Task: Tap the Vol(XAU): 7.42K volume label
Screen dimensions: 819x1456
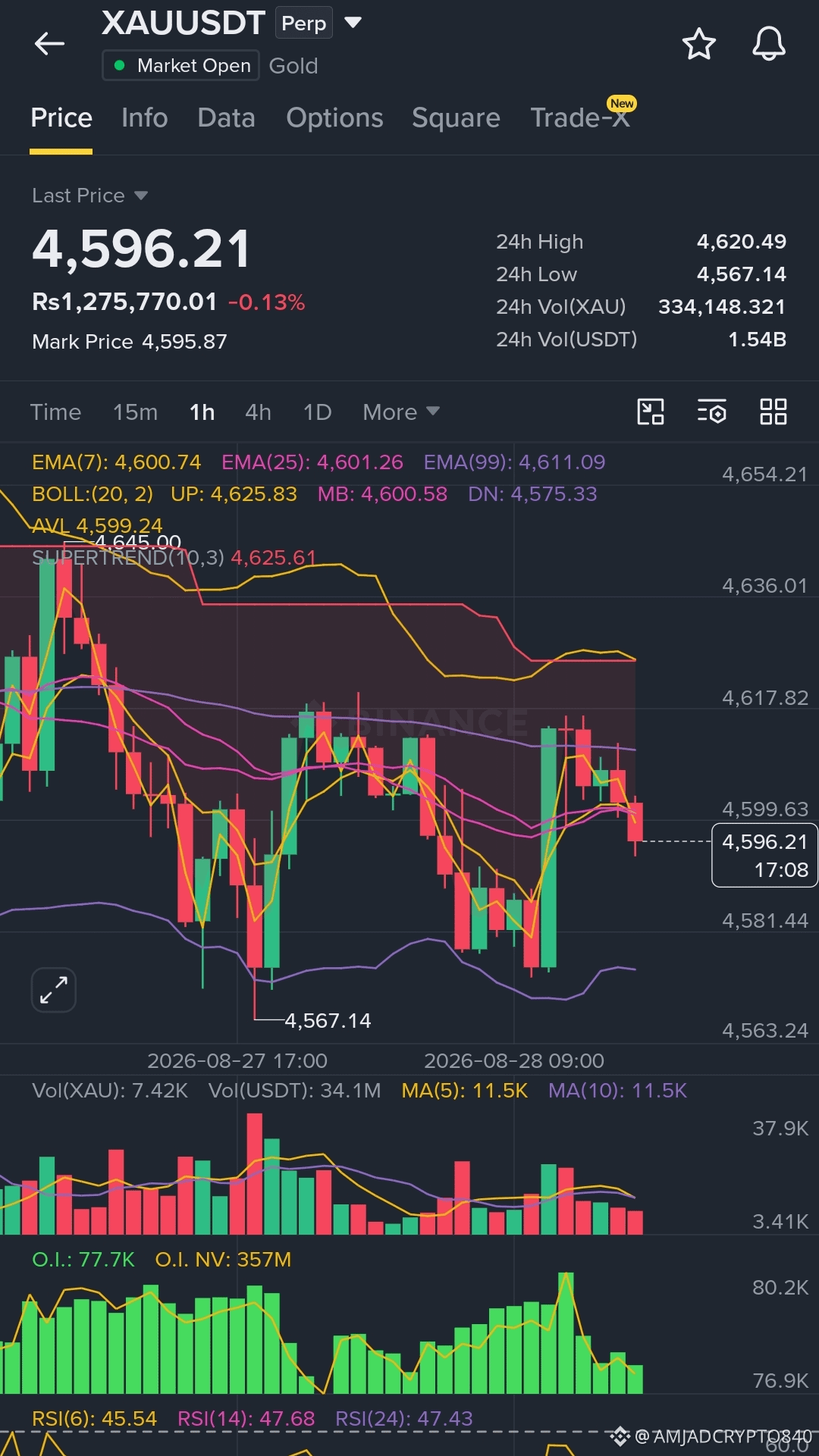Action: pos(110,1091)
